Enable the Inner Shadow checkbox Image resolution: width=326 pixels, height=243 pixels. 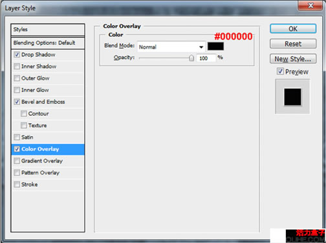[17, 66]
